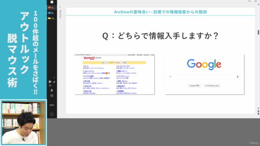The image size is (260, 146).
Task: Open the volume speaker tray icon
Action: [x=50, y=86]
